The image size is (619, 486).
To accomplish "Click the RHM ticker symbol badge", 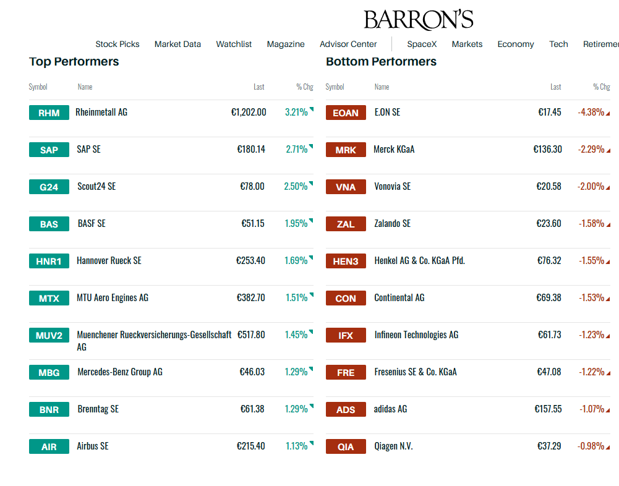I will point(49,113).
